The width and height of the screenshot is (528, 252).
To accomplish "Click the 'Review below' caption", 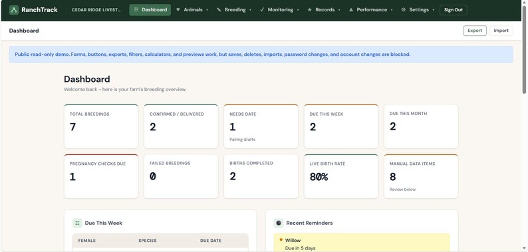I will click(x=402, y=189).
